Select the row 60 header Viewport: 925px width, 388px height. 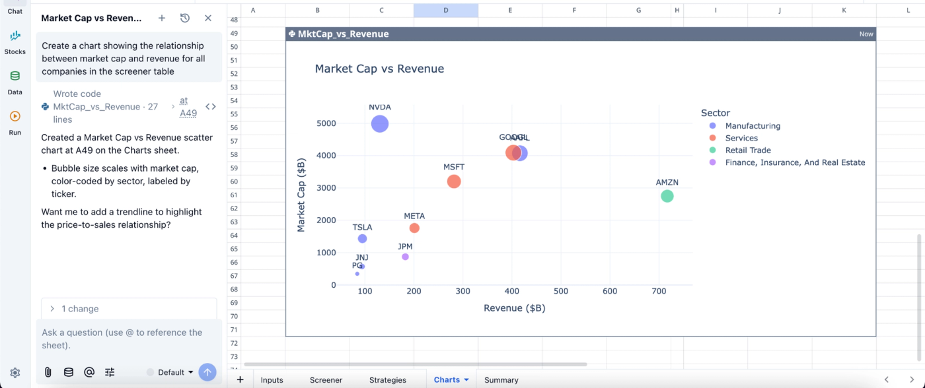pyautogui.click(x=234, y=181)
